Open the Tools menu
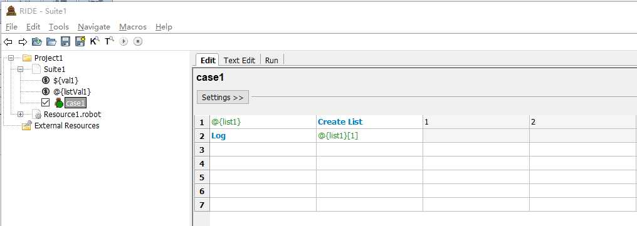 click(58, 27)
